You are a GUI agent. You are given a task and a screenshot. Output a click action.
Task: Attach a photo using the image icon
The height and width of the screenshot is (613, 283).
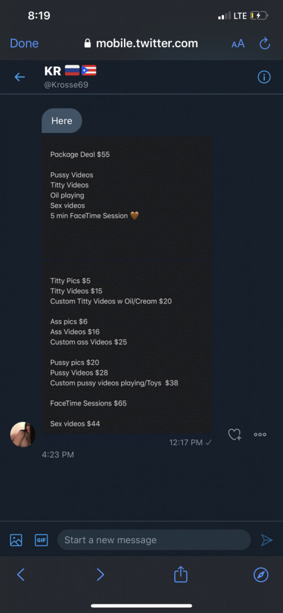coord(16,540)
